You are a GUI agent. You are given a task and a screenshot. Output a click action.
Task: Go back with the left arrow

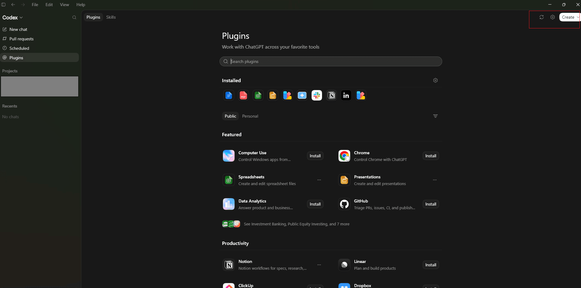point(13,5)
